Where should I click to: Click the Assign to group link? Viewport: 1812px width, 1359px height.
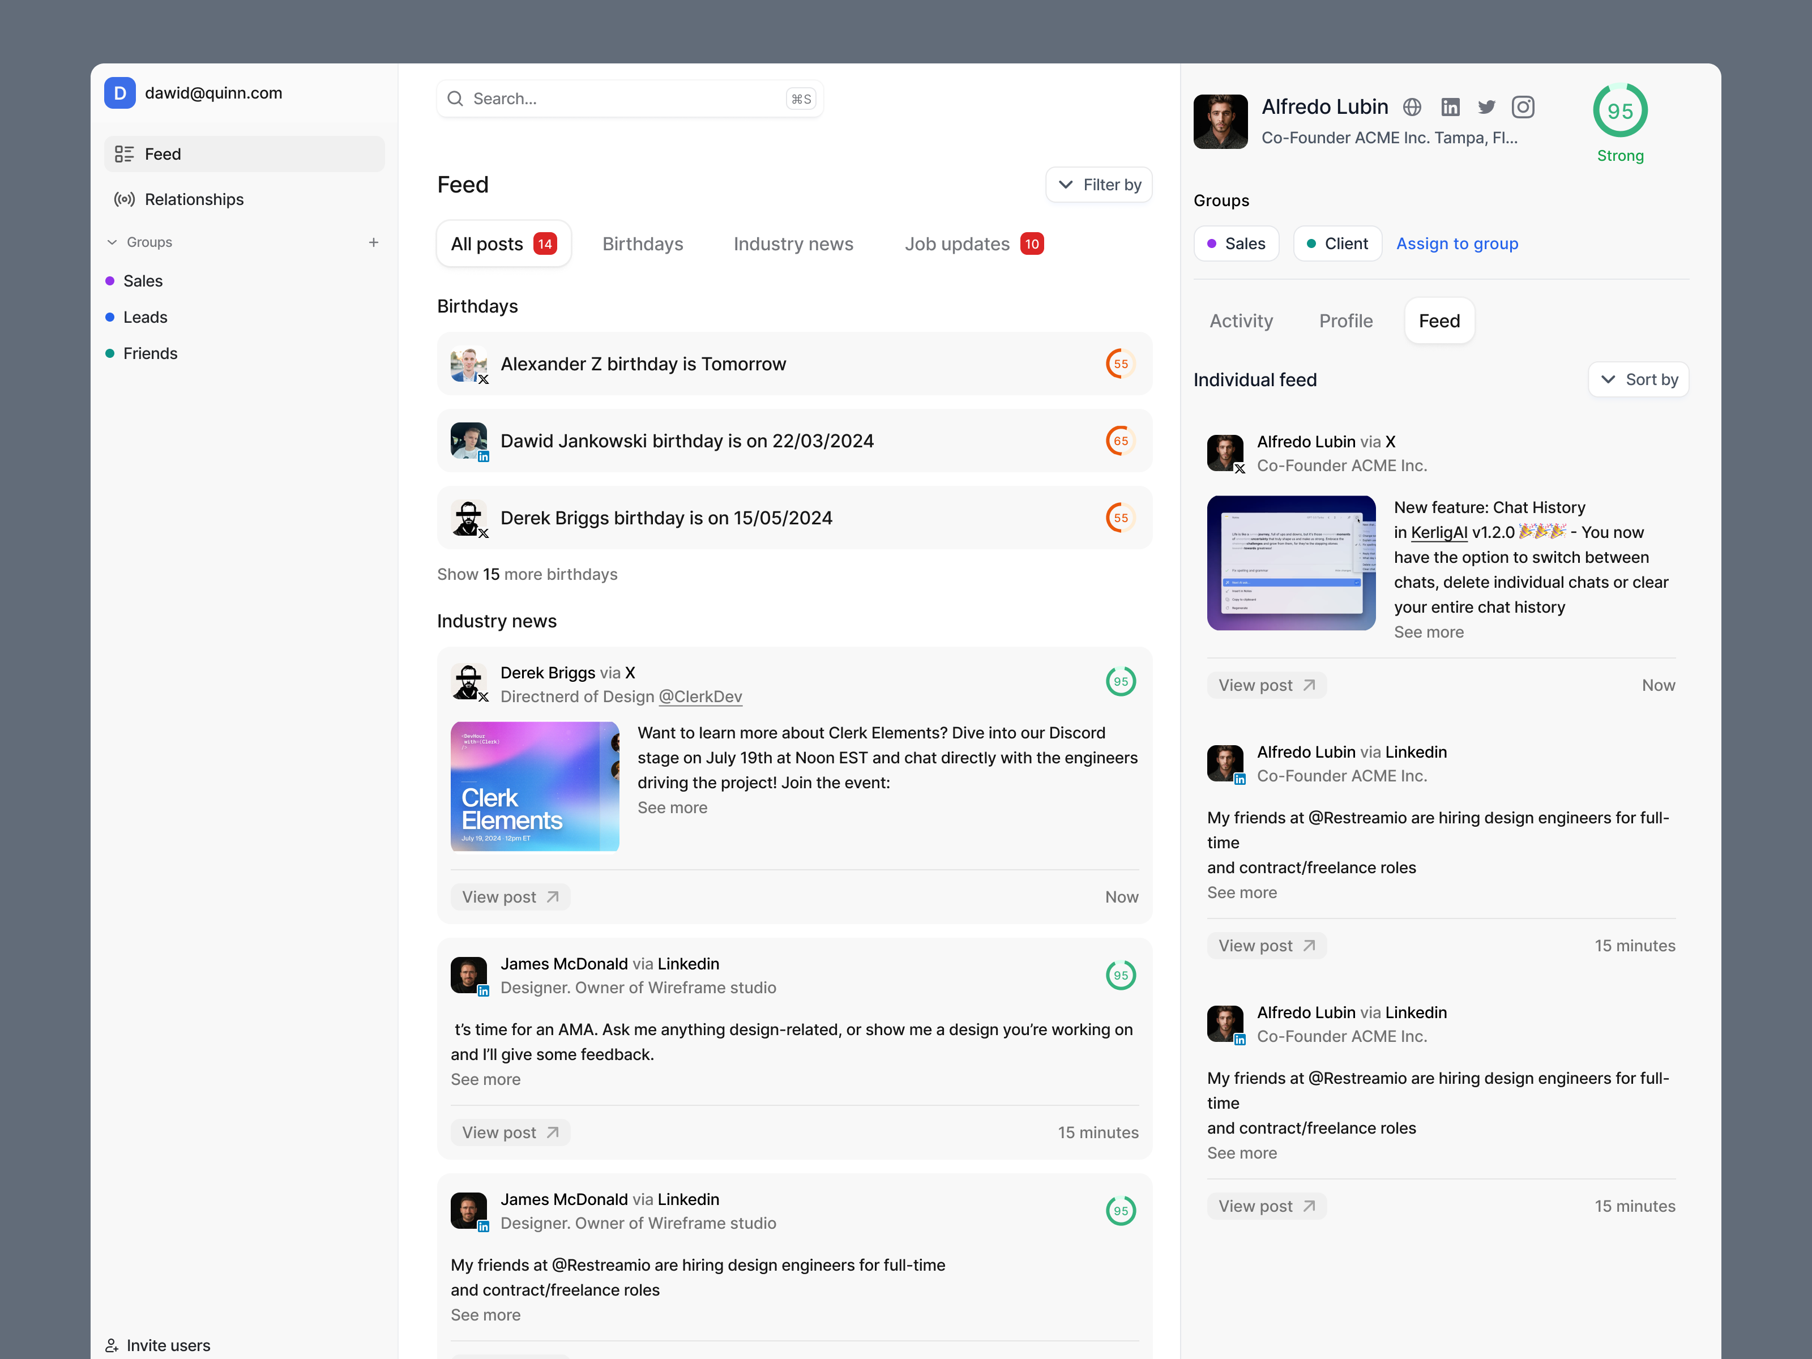coord(1458,243)
